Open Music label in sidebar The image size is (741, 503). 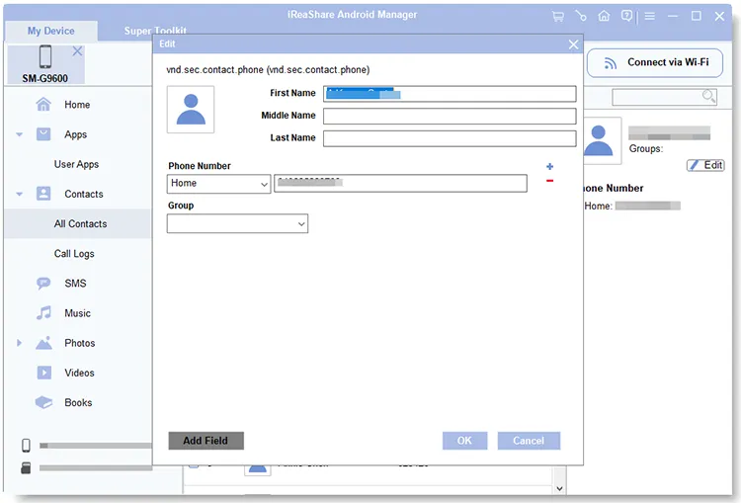point(77,313)
